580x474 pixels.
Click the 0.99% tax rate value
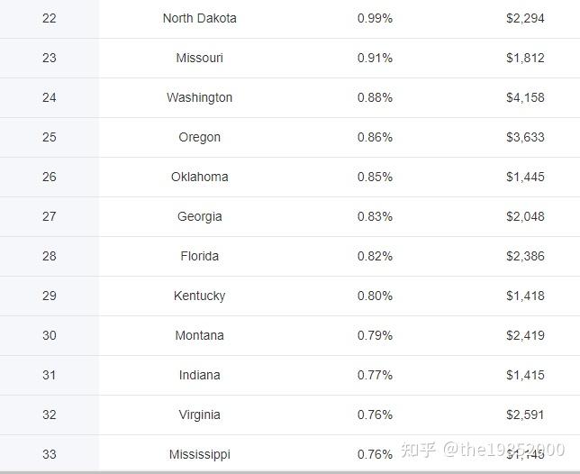[x=375, y=18]
